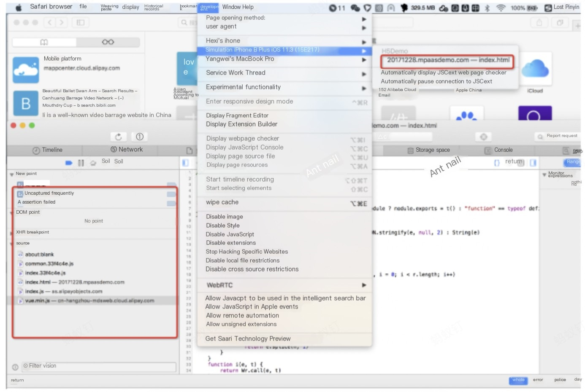Click the pretty print braces icon
The width and height of the screenshot is (585, 392).
[497, 162]
